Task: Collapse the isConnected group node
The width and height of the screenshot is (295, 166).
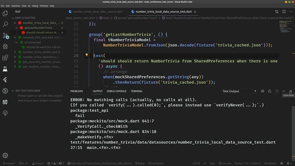Action: coord(17,42)
